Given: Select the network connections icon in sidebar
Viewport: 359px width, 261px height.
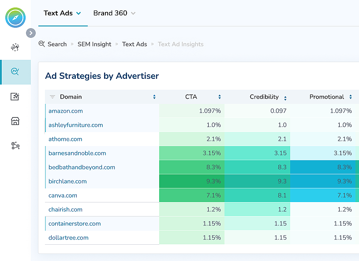Looking at the screenshot, I should [x=15, y=144].
